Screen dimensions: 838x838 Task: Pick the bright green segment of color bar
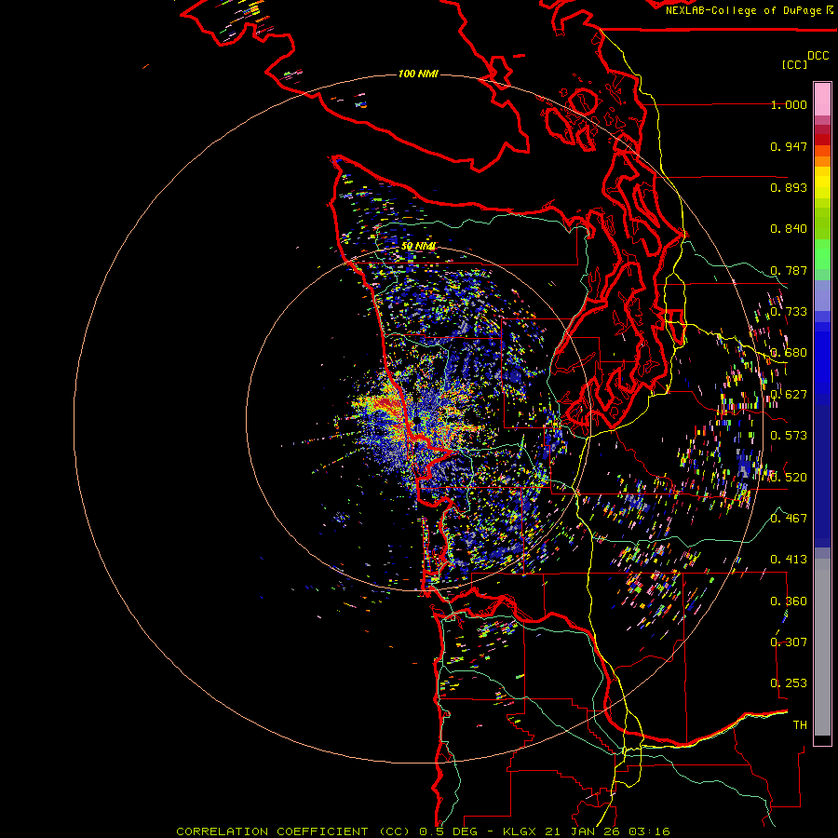pos(822,254)
